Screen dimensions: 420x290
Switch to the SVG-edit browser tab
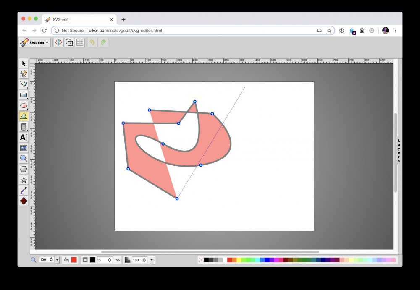79,20
